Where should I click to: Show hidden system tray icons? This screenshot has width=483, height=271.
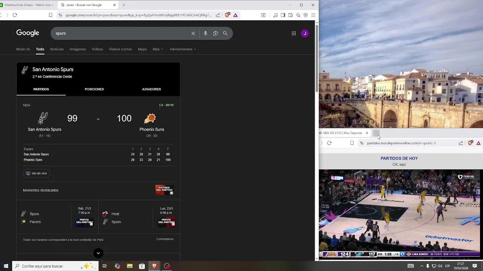421,266
